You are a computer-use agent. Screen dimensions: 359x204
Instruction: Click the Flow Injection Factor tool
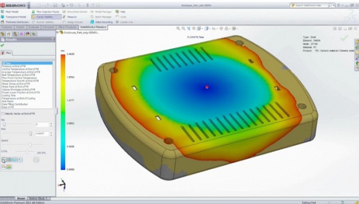pos(45,12)
